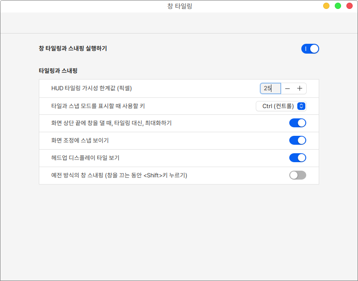The image size is (358, 281).
Task: Click into the HUD threshold value field showing 25
Action: click(270, 88)
